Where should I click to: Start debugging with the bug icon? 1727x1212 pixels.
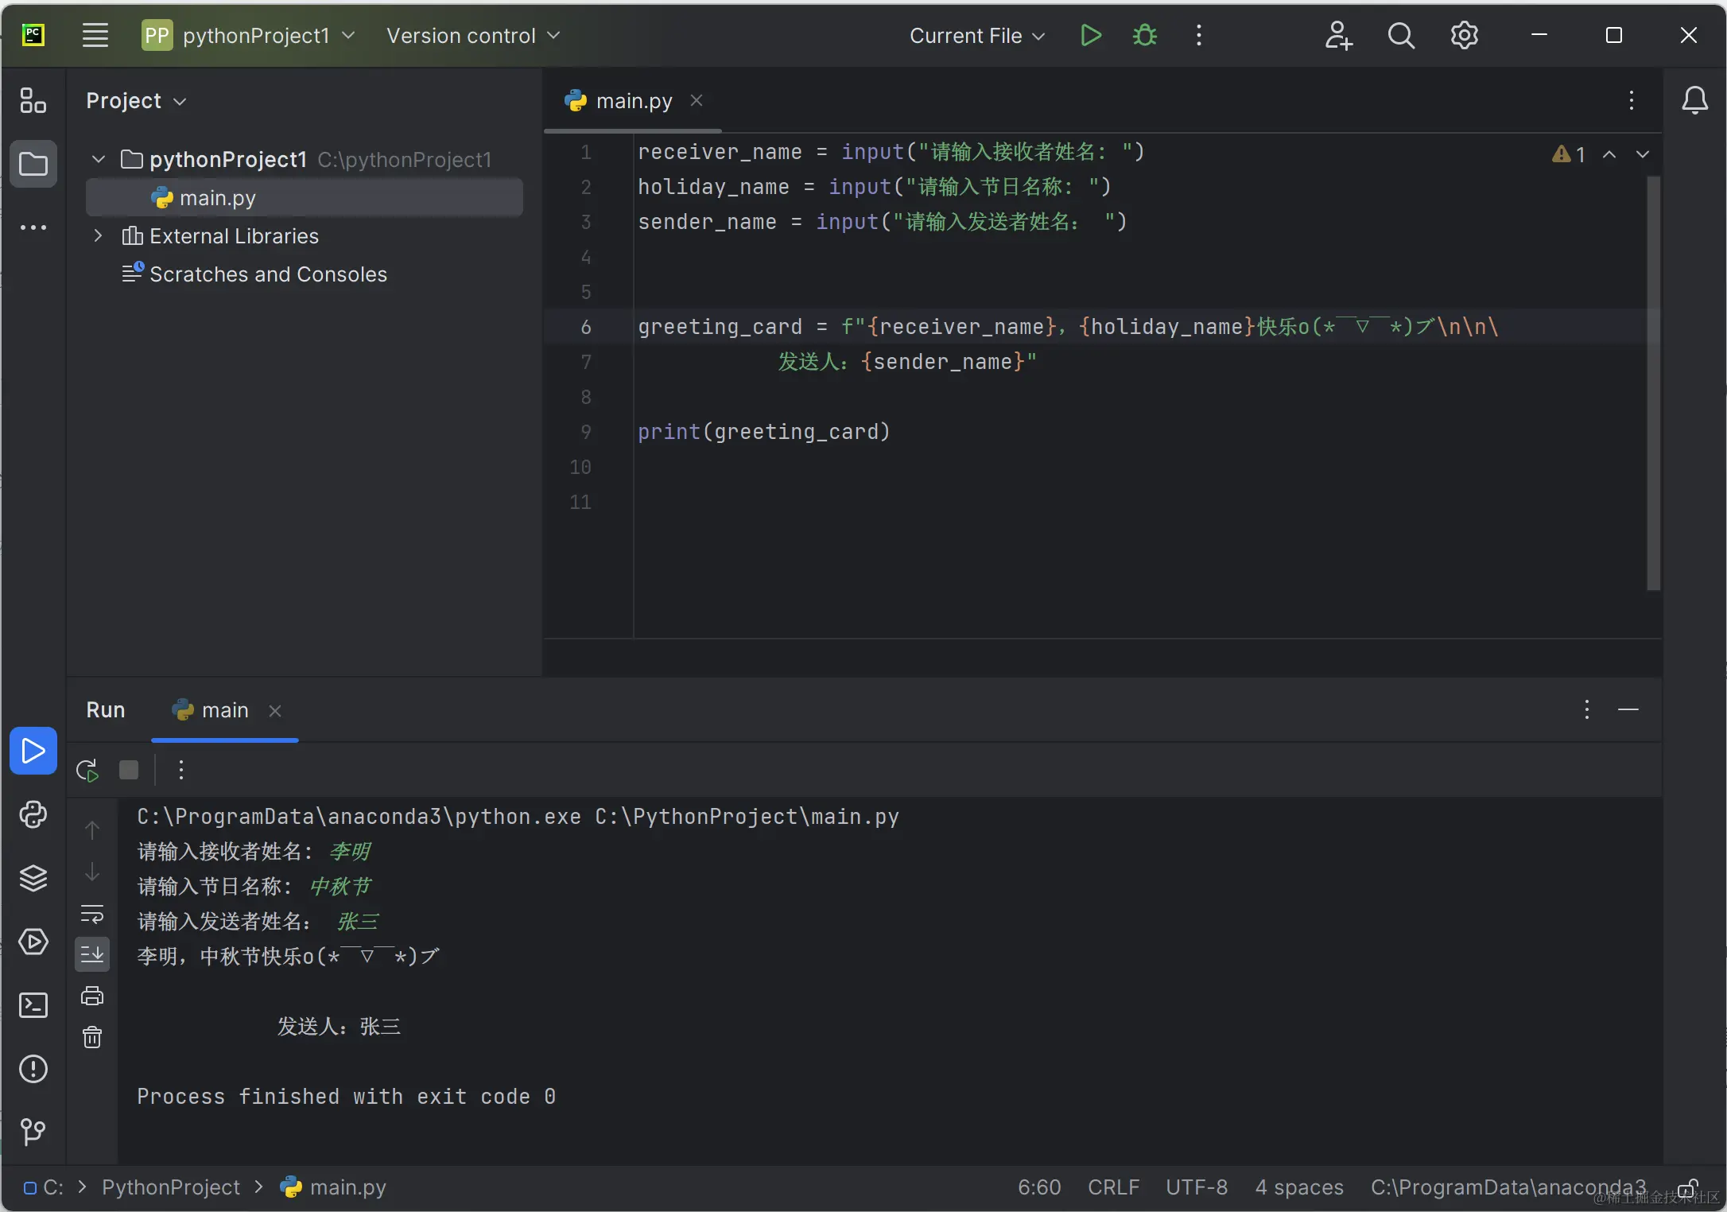[1144, 36]
